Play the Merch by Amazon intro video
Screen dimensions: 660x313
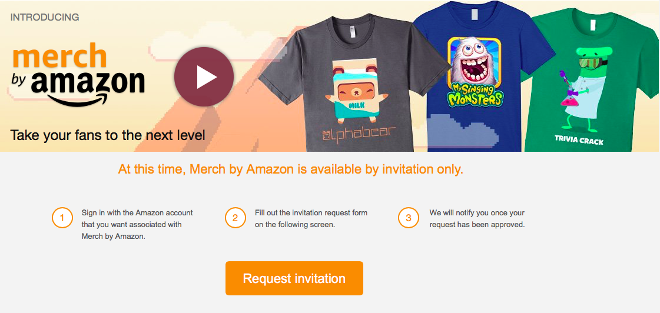point(204,76)
